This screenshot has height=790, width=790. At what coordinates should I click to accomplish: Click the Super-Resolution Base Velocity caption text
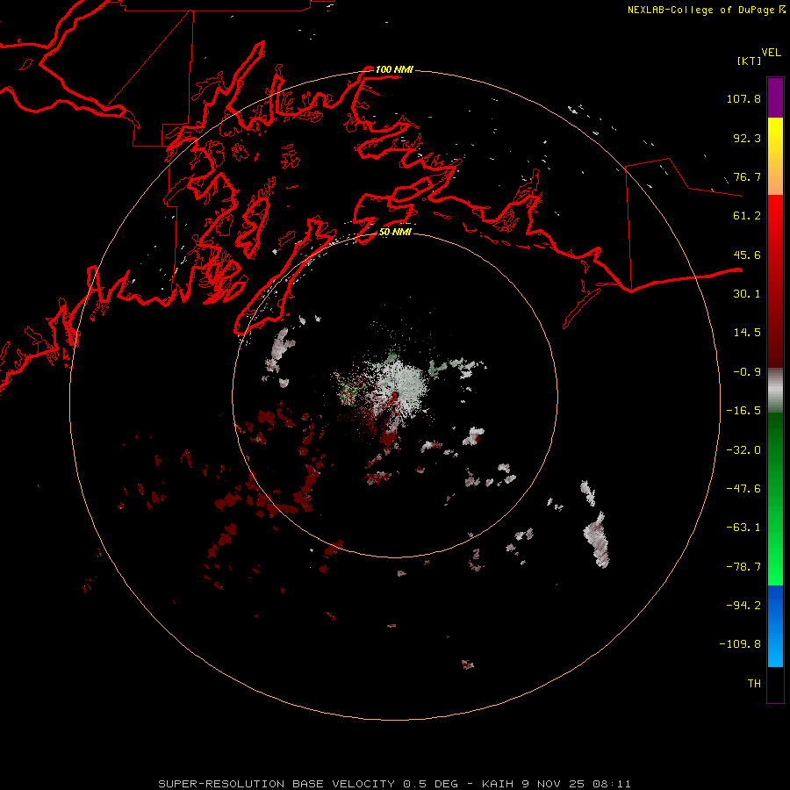click(394, 784)
